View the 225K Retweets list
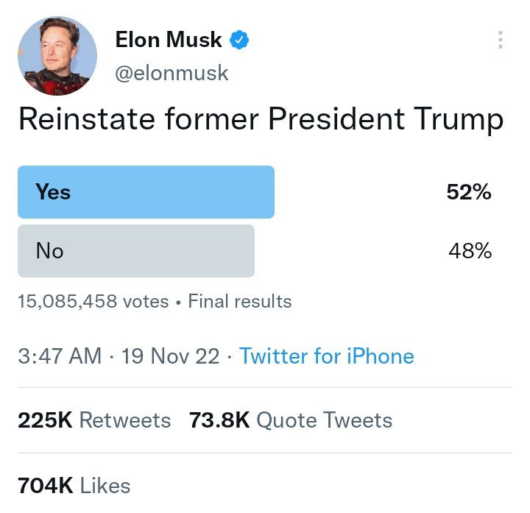This screenshot has height=513, width=530. (x=94, y=420)
